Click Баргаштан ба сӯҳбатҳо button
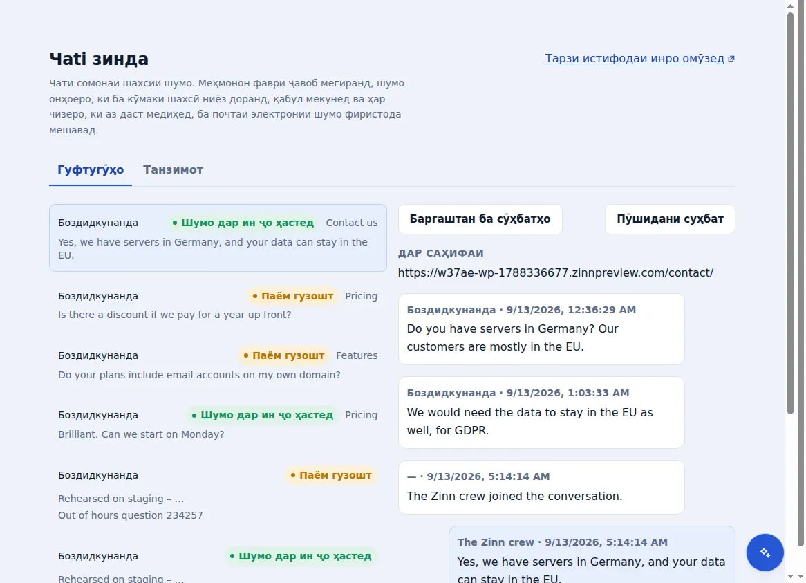Viewport: 806px width, 583px height. (x=480, y=219)
